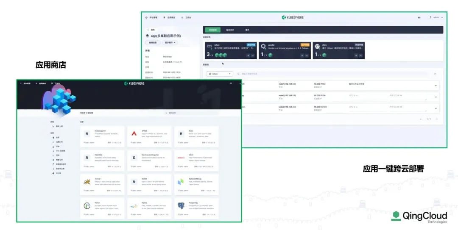
Task: Click the gondor cluster icon
Action: [x=263, y=46]
